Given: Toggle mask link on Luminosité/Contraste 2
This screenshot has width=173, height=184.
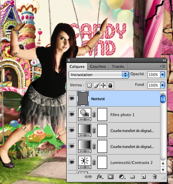Looking at the screenshot, I should [x=94, y=162].
